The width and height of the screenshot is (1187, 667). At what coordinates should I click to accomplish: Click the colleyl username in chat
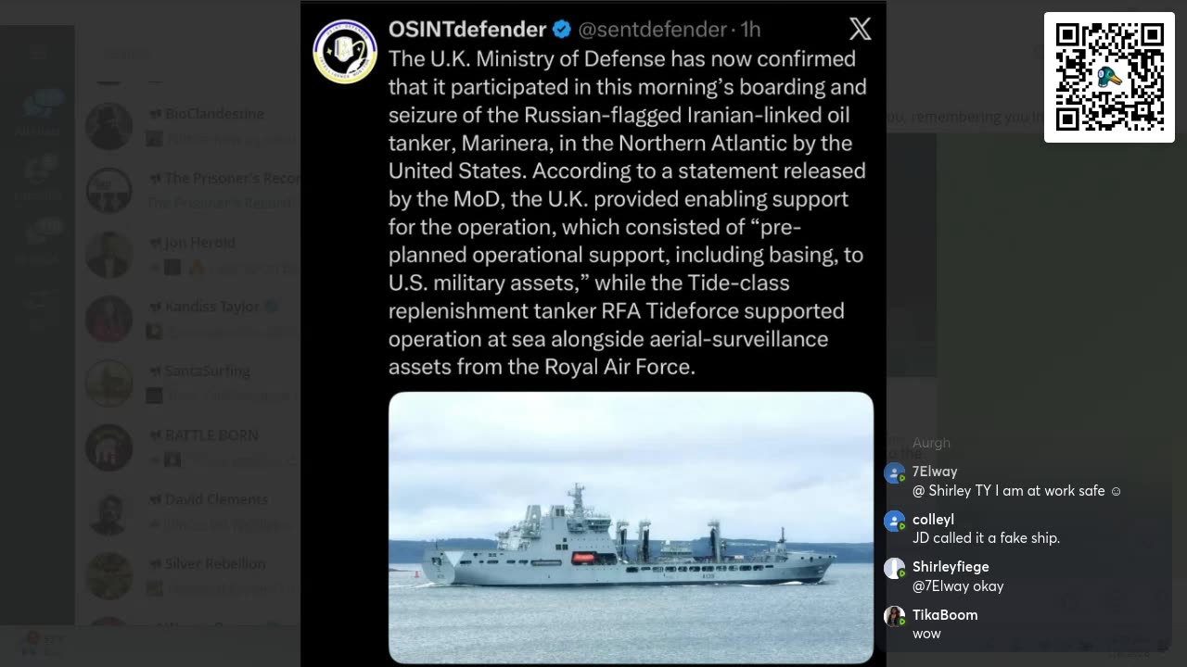[x=933, y=520]
